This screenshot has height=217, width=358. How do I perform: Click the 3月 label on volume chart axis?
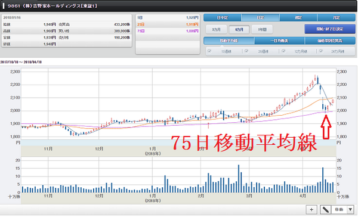(249, 196)
